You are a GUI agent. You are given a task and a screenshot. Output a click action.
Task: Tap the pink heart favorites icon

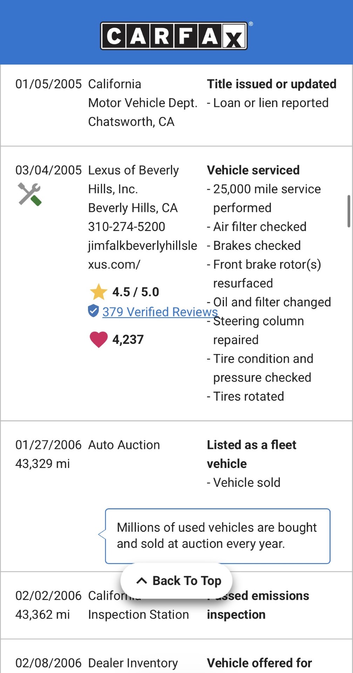99,339
